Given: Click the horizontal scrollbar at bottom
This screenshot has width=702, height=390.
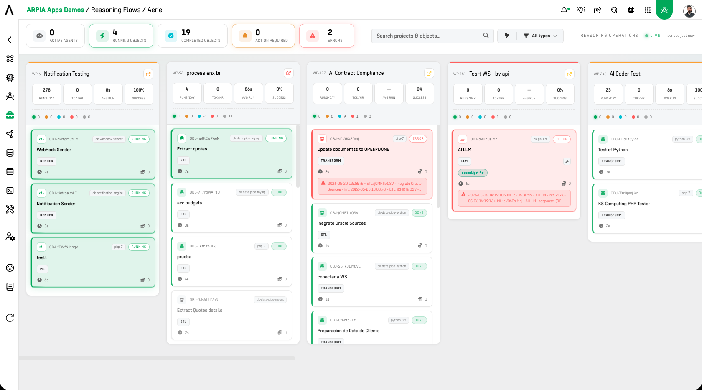Looking at the screenshot, I should tap(157, 358).
